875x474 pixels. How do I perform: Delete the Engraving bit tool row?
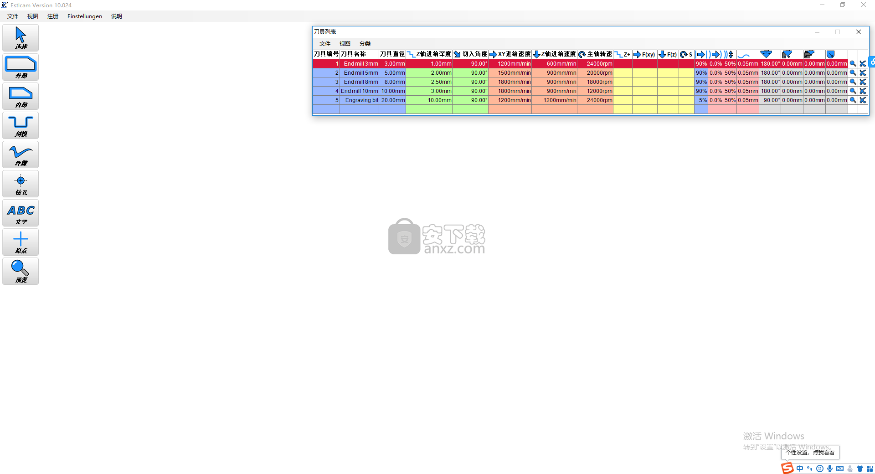click(863, 100)
